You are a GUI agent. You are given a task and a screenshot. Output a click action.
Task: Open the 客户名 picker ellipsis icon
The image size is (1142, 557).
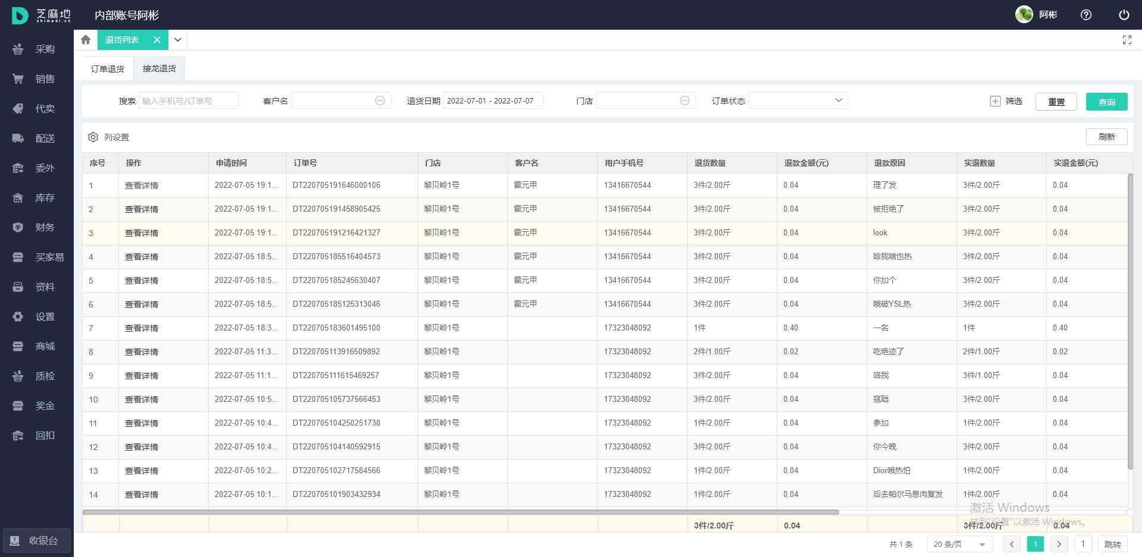[x=380, y=100]
